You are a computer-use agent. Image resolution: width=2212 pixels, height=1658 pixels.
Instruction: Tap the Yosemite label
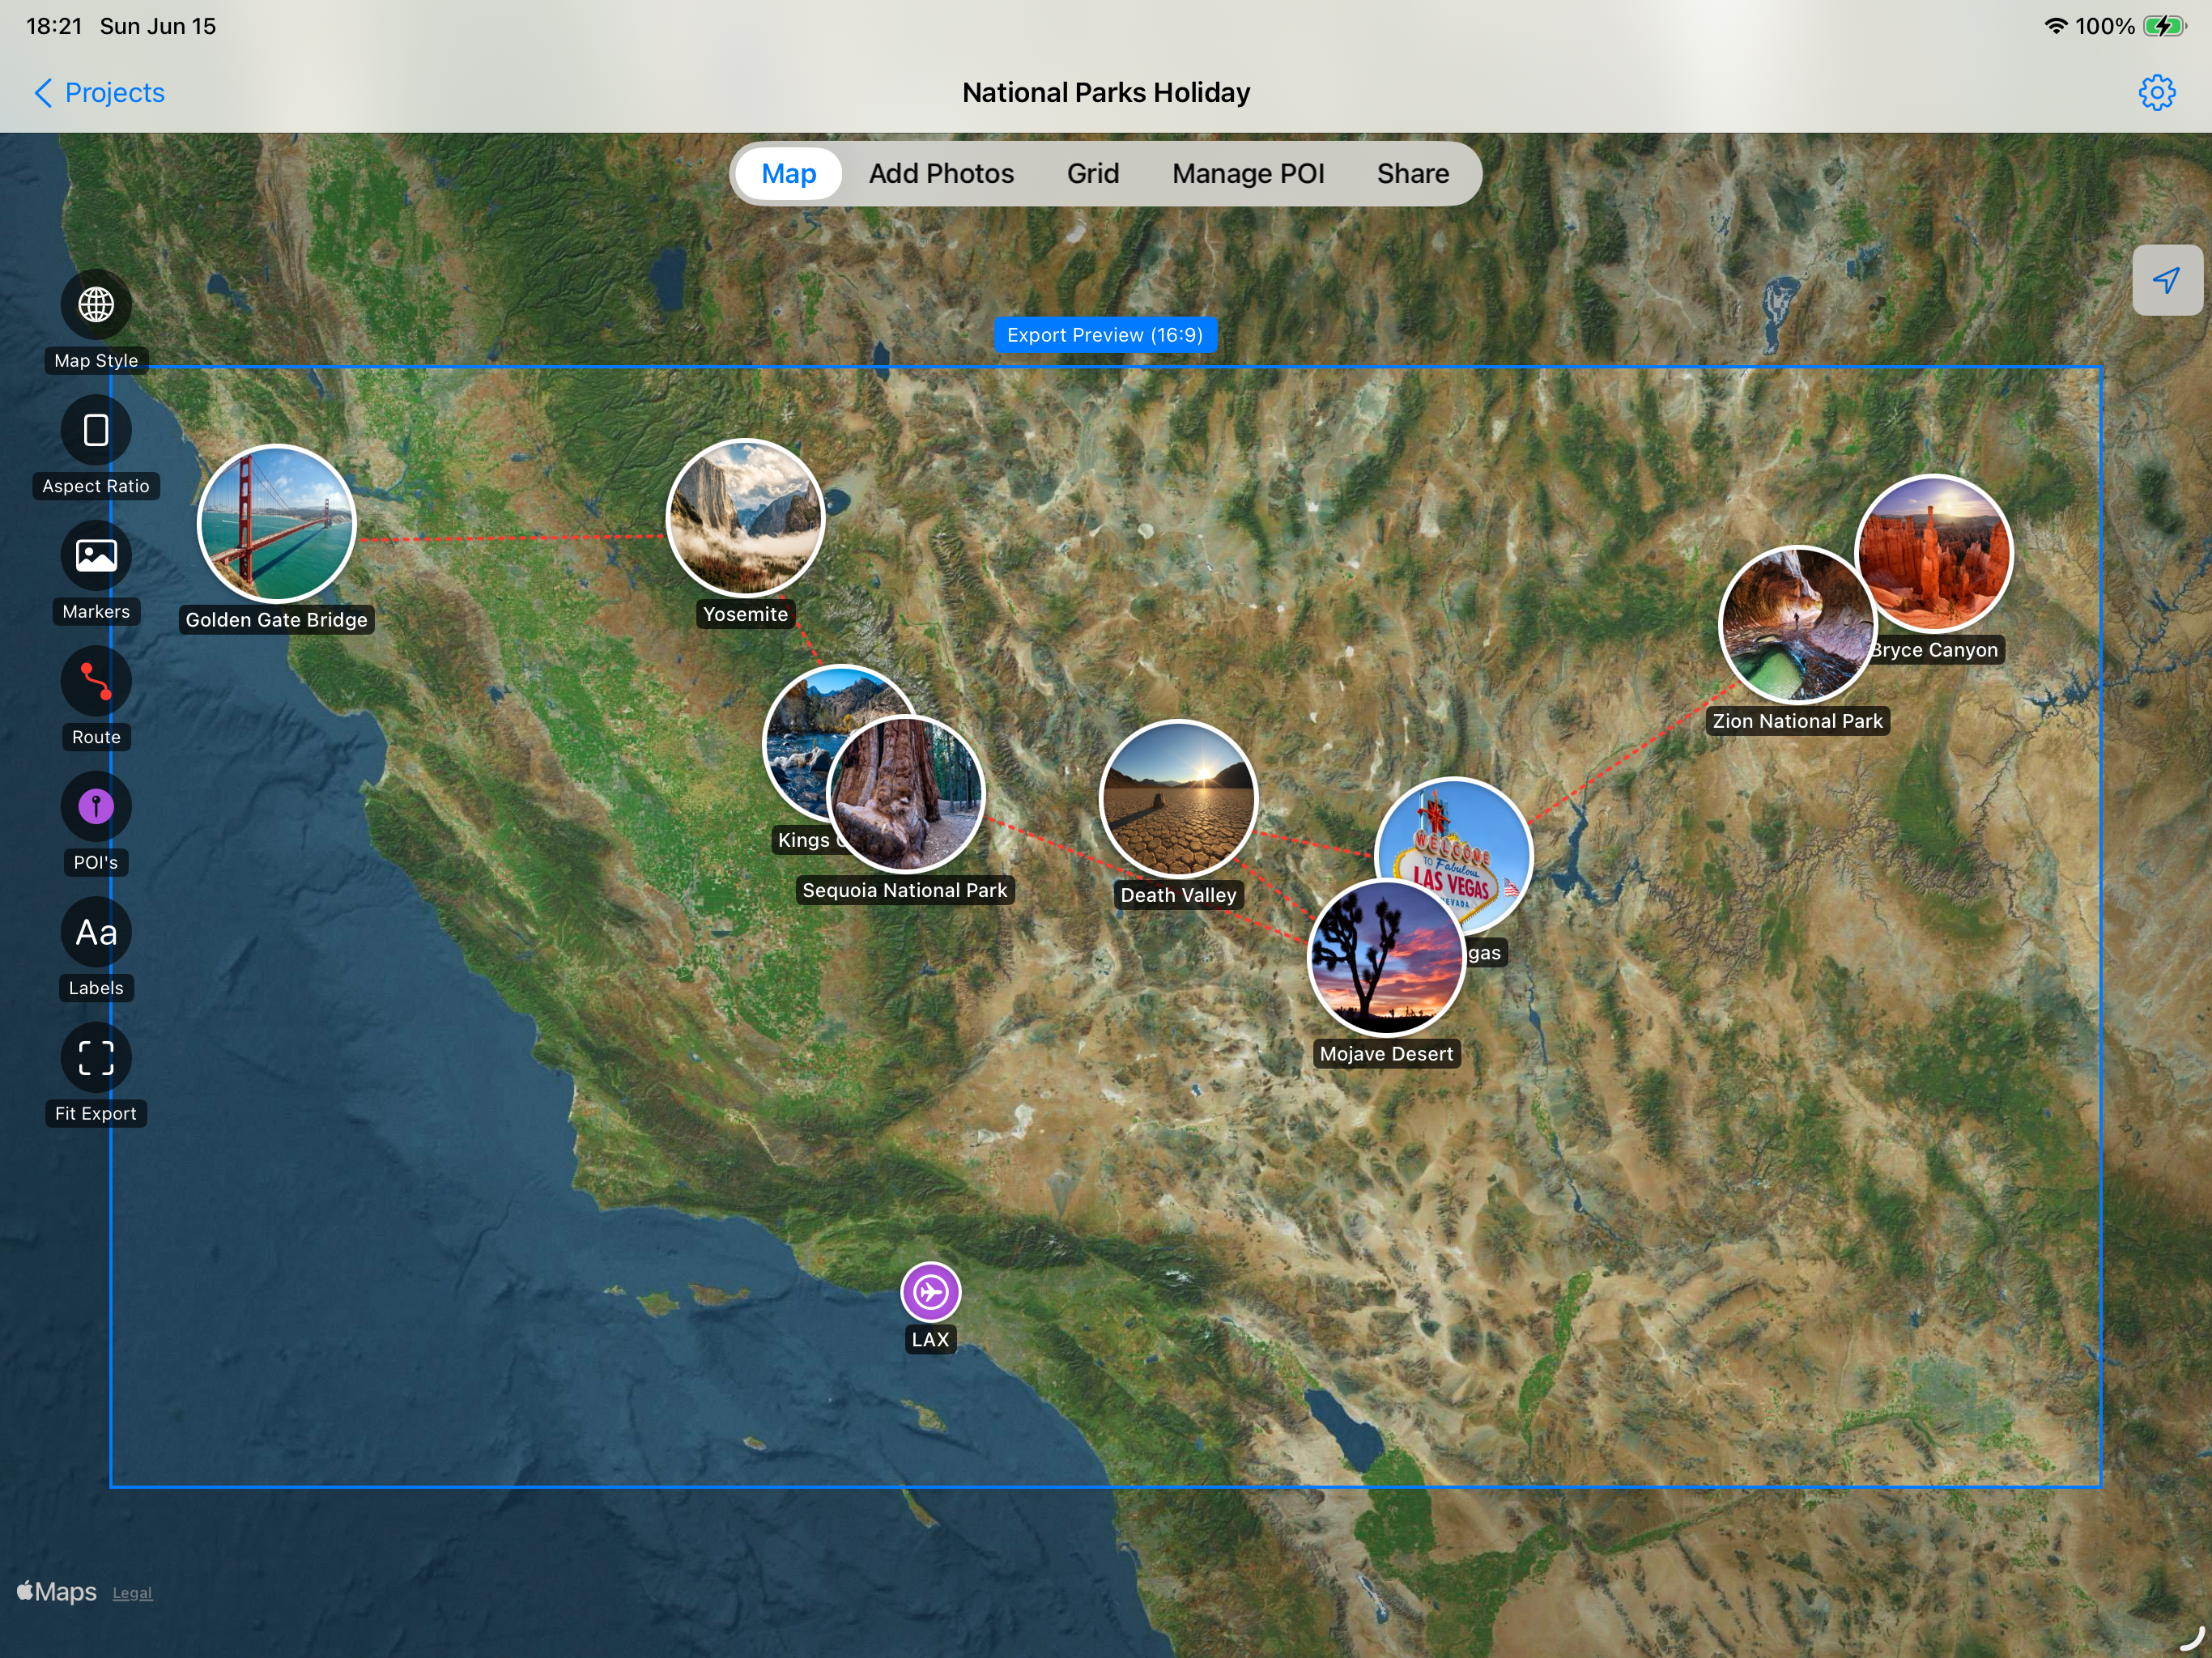pos(744,614)
